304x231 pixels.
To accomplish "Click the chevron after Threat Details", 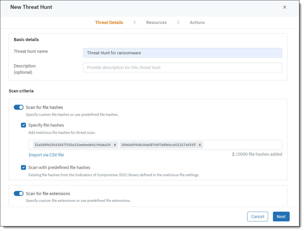I will (134, 23).
